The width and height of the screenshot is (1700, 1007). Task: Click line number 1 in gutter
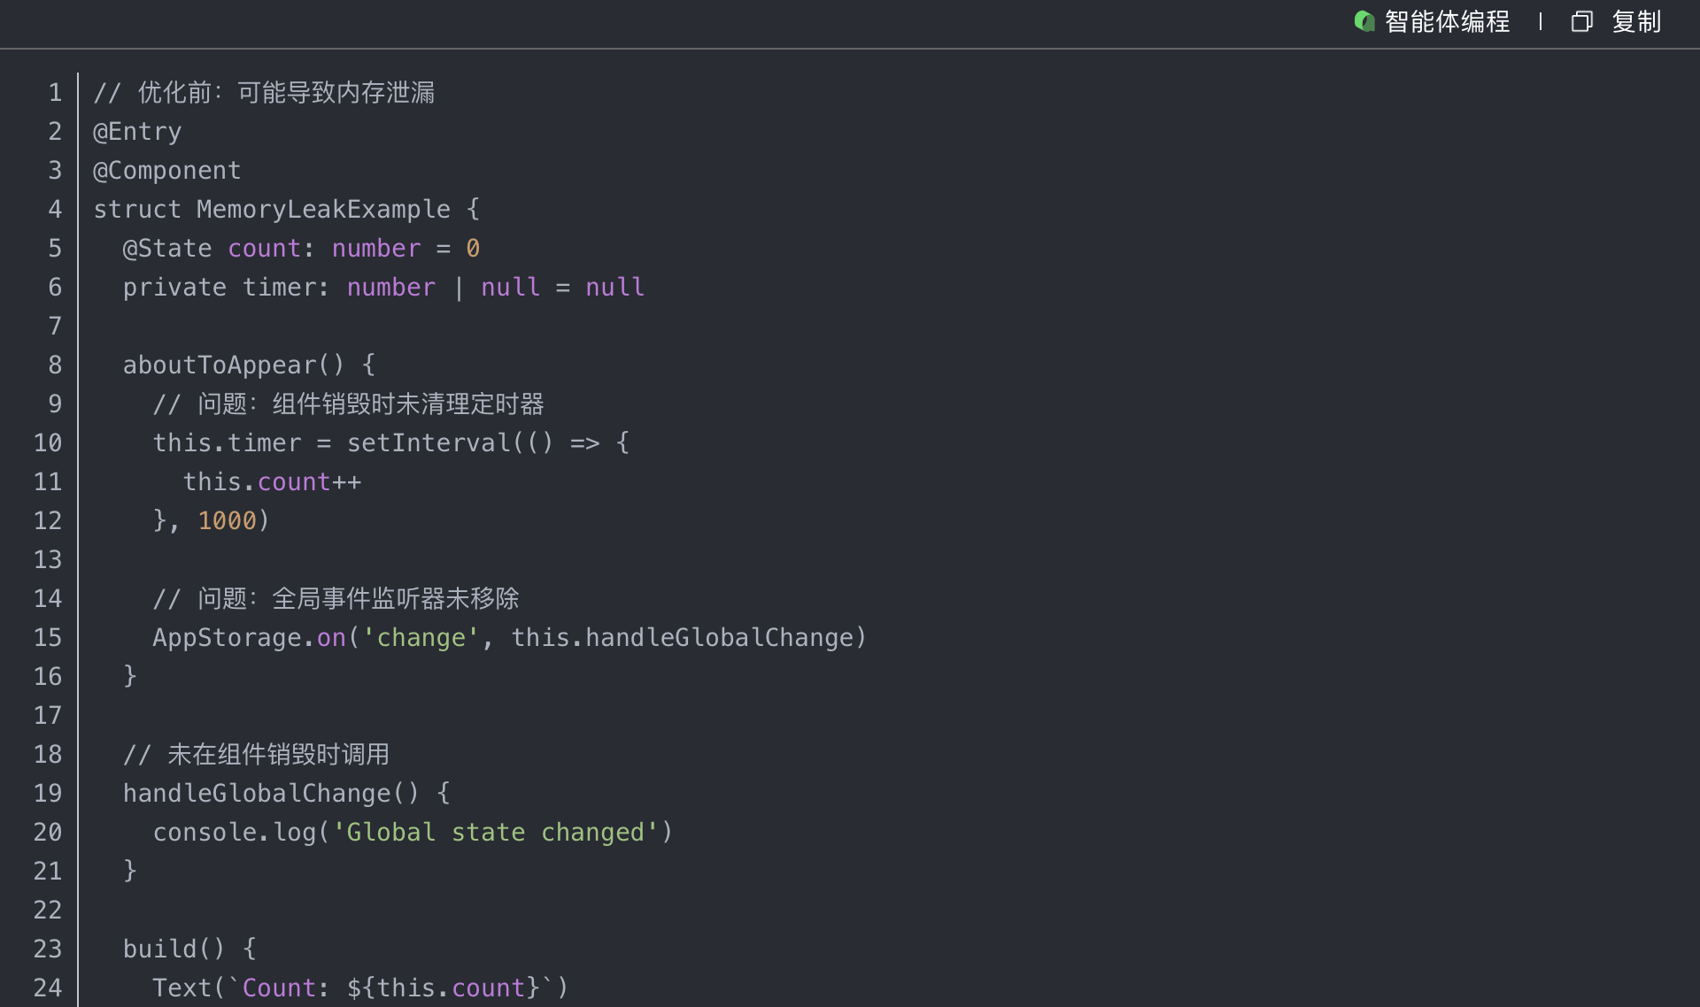55,93
